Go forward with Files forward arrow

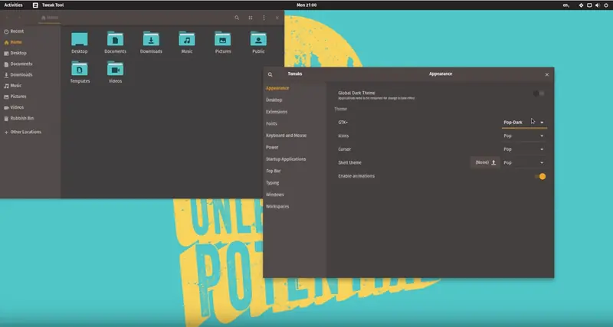pyautogui.click(x=20, y=18)
